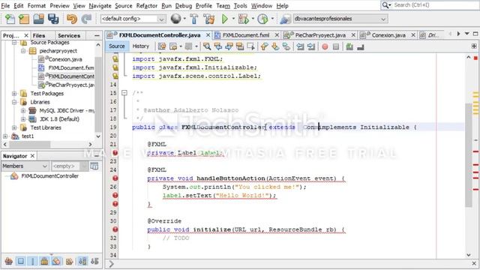This screenshot has height=270, width=480.
Task: Collapse the Libraries node
Action: pyautogui.click(x=14, y=102)
